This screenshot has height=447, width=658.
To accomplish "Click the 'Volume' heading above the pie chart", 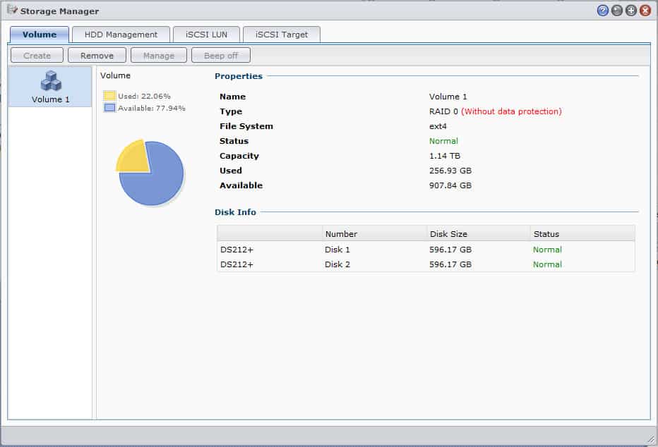I will point(115,75).
